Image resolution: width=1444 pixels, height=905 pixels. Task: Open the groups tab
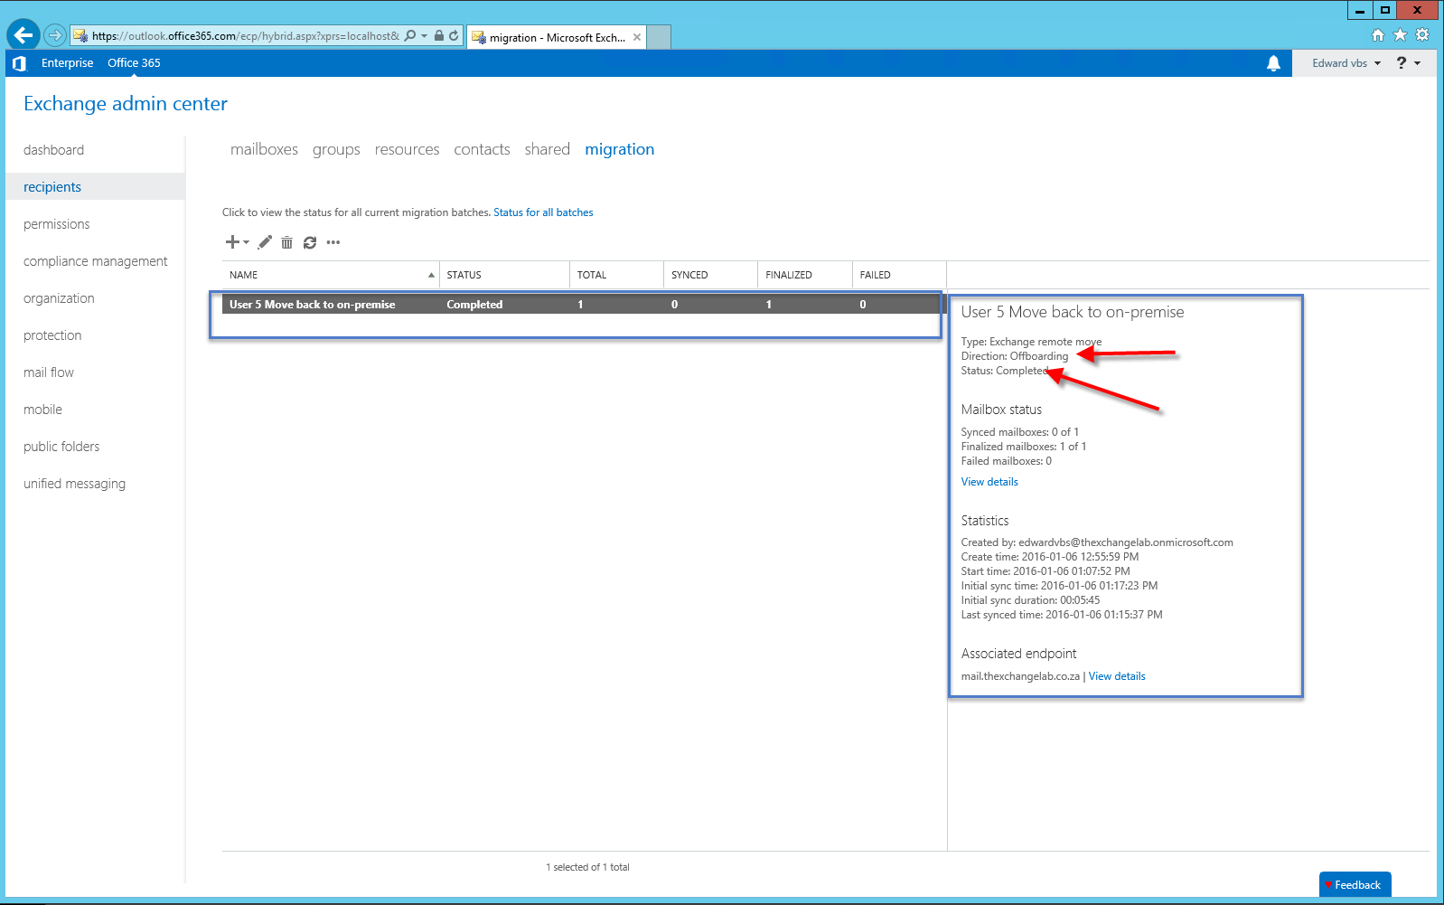point(336,149)
